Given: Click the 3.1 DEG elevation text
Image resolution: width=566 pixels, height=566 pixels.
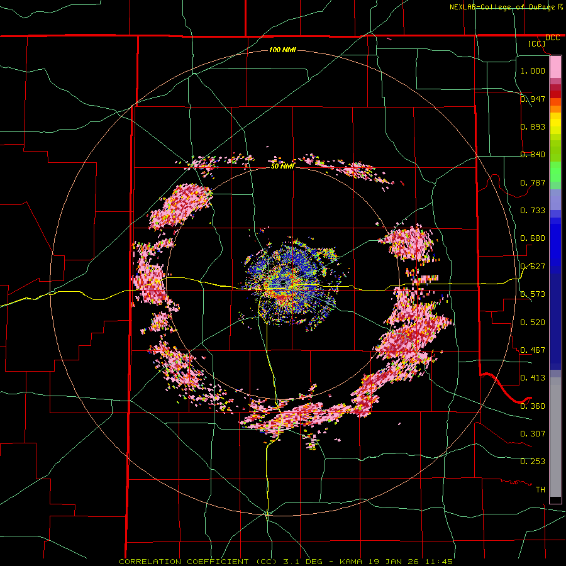Looking at the screenshot, I should pos(303,562).
